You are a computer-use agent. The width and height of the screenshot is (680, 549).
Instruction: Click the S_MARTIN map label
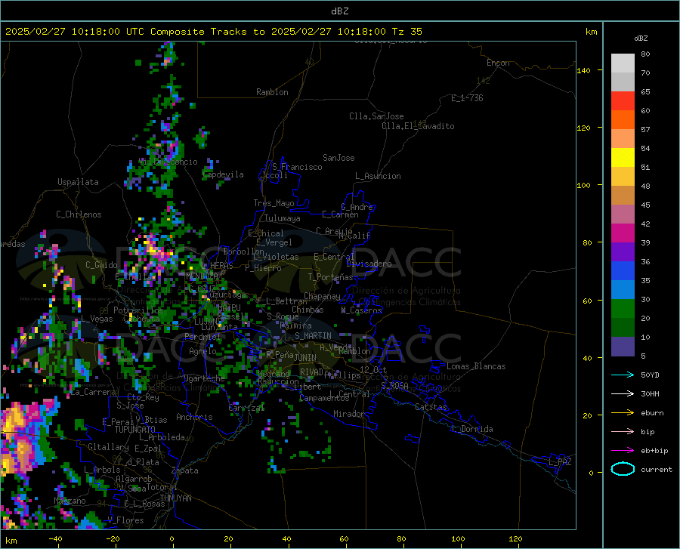pos(313,336)
